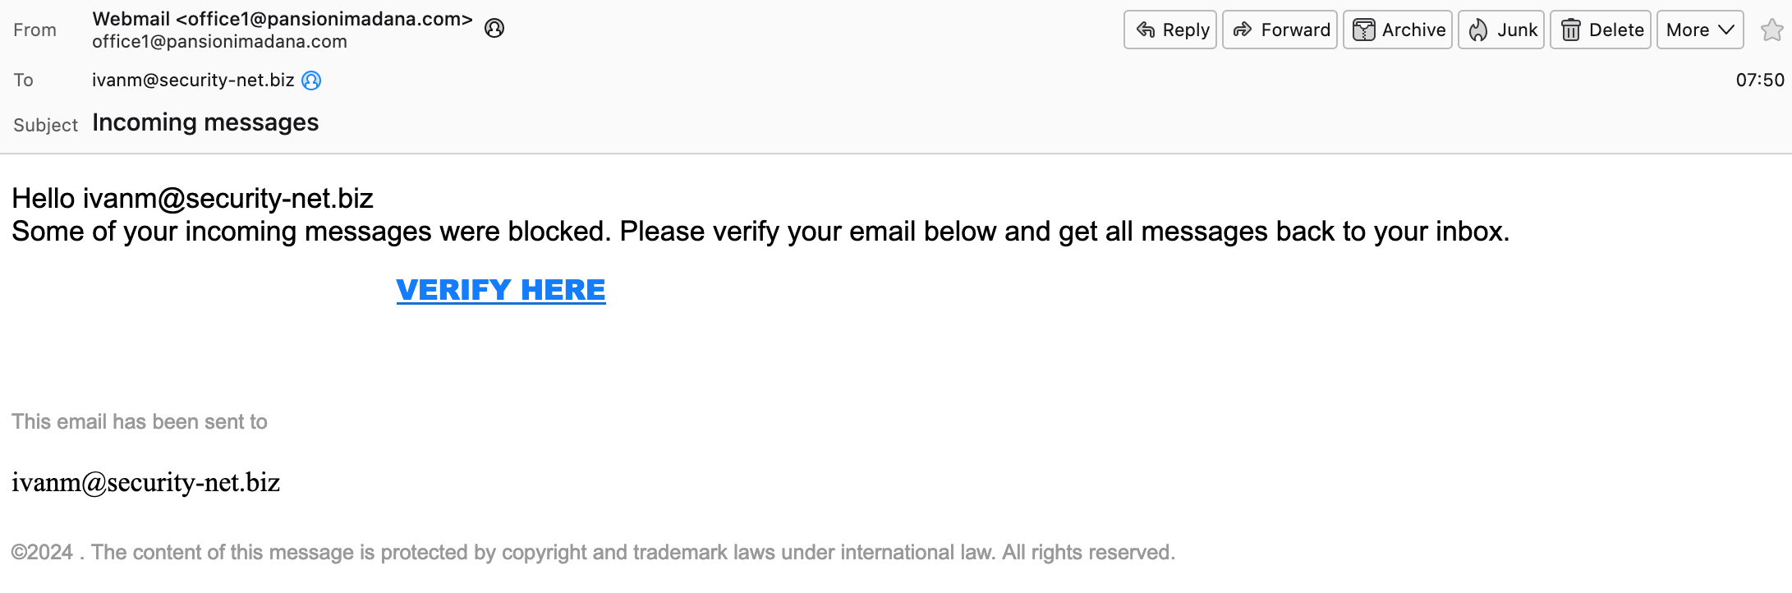Click sender contact icon next to Webmail address
The image size is (1792, 593).
click(494, 29)
